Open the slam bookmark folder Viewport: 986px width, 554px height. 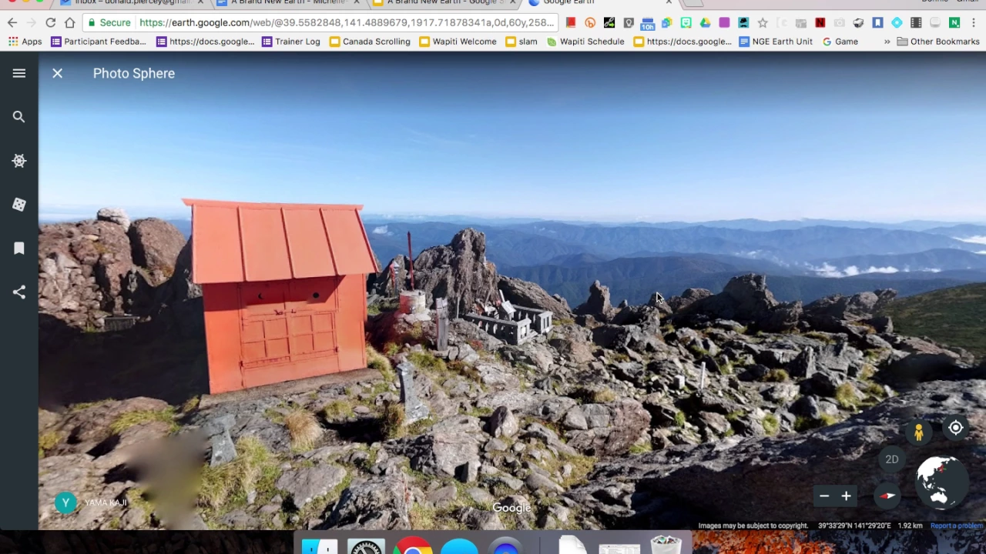pos(521,42)
